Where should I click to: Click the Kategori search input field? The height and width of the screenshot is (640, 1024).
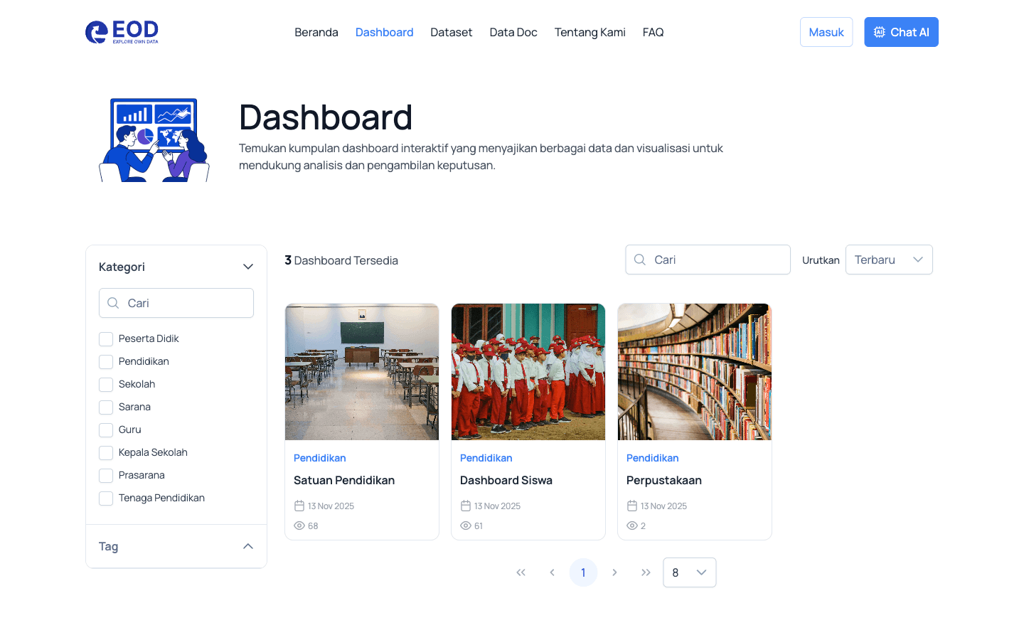[176, 303]
